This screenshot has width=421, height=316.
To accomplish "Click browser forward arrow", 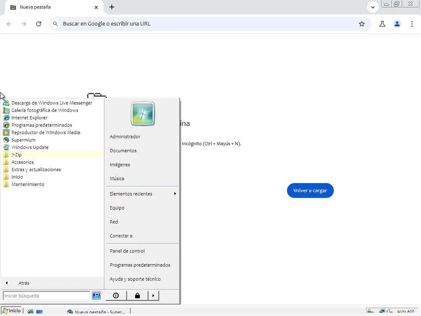I will click(24, 24).
